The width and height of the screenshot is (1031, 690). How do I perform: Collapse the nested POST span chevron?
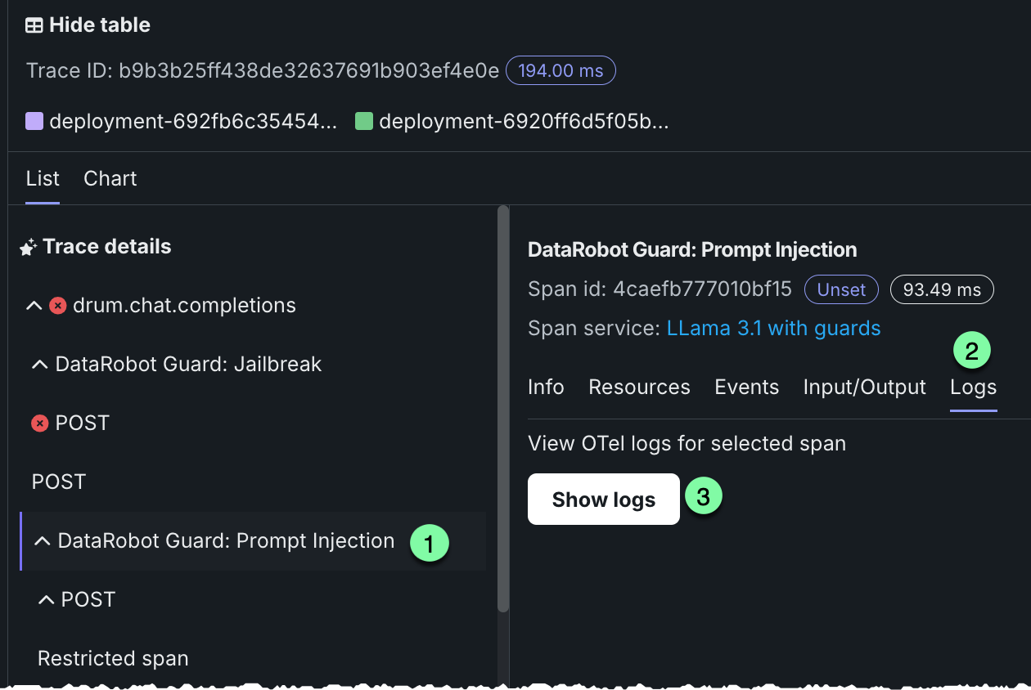pos(46,600)
